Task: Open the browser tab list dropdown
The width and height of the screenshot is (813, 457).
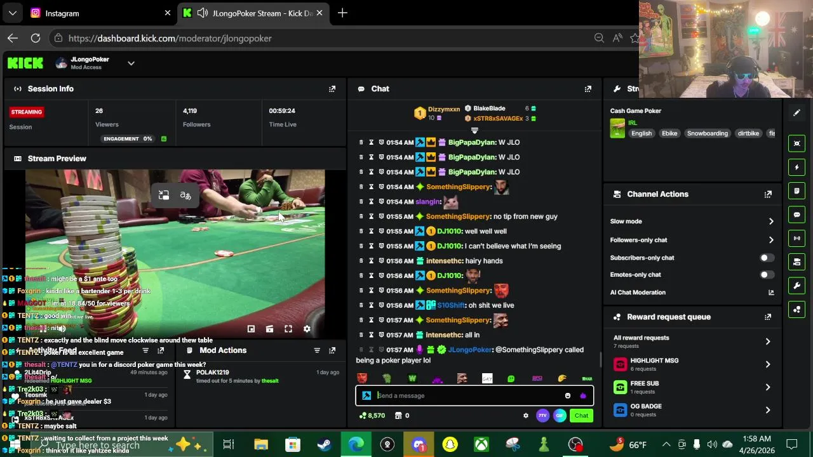Action: point(13,13)
